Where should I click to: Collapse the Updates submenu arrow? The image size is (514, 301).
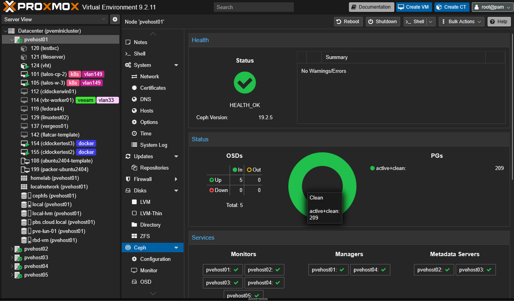pos(176,156)
